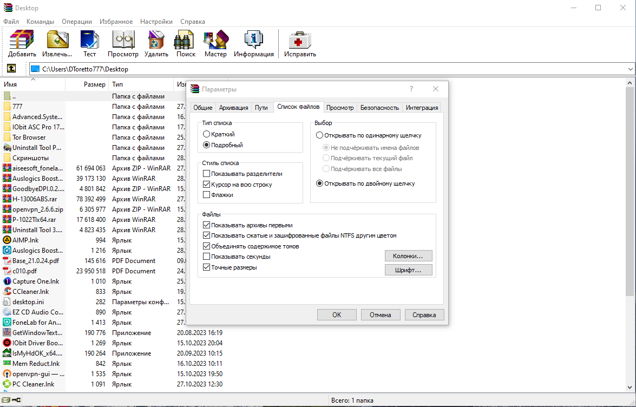Switch to the Пути tab
636x407 pixels.
click(261, 107)
